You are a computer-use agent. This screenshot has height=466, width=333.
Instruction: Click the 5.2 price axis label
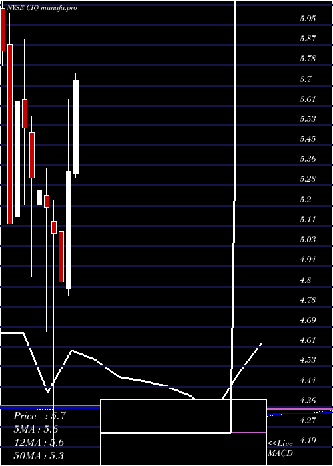click(306, 199)
